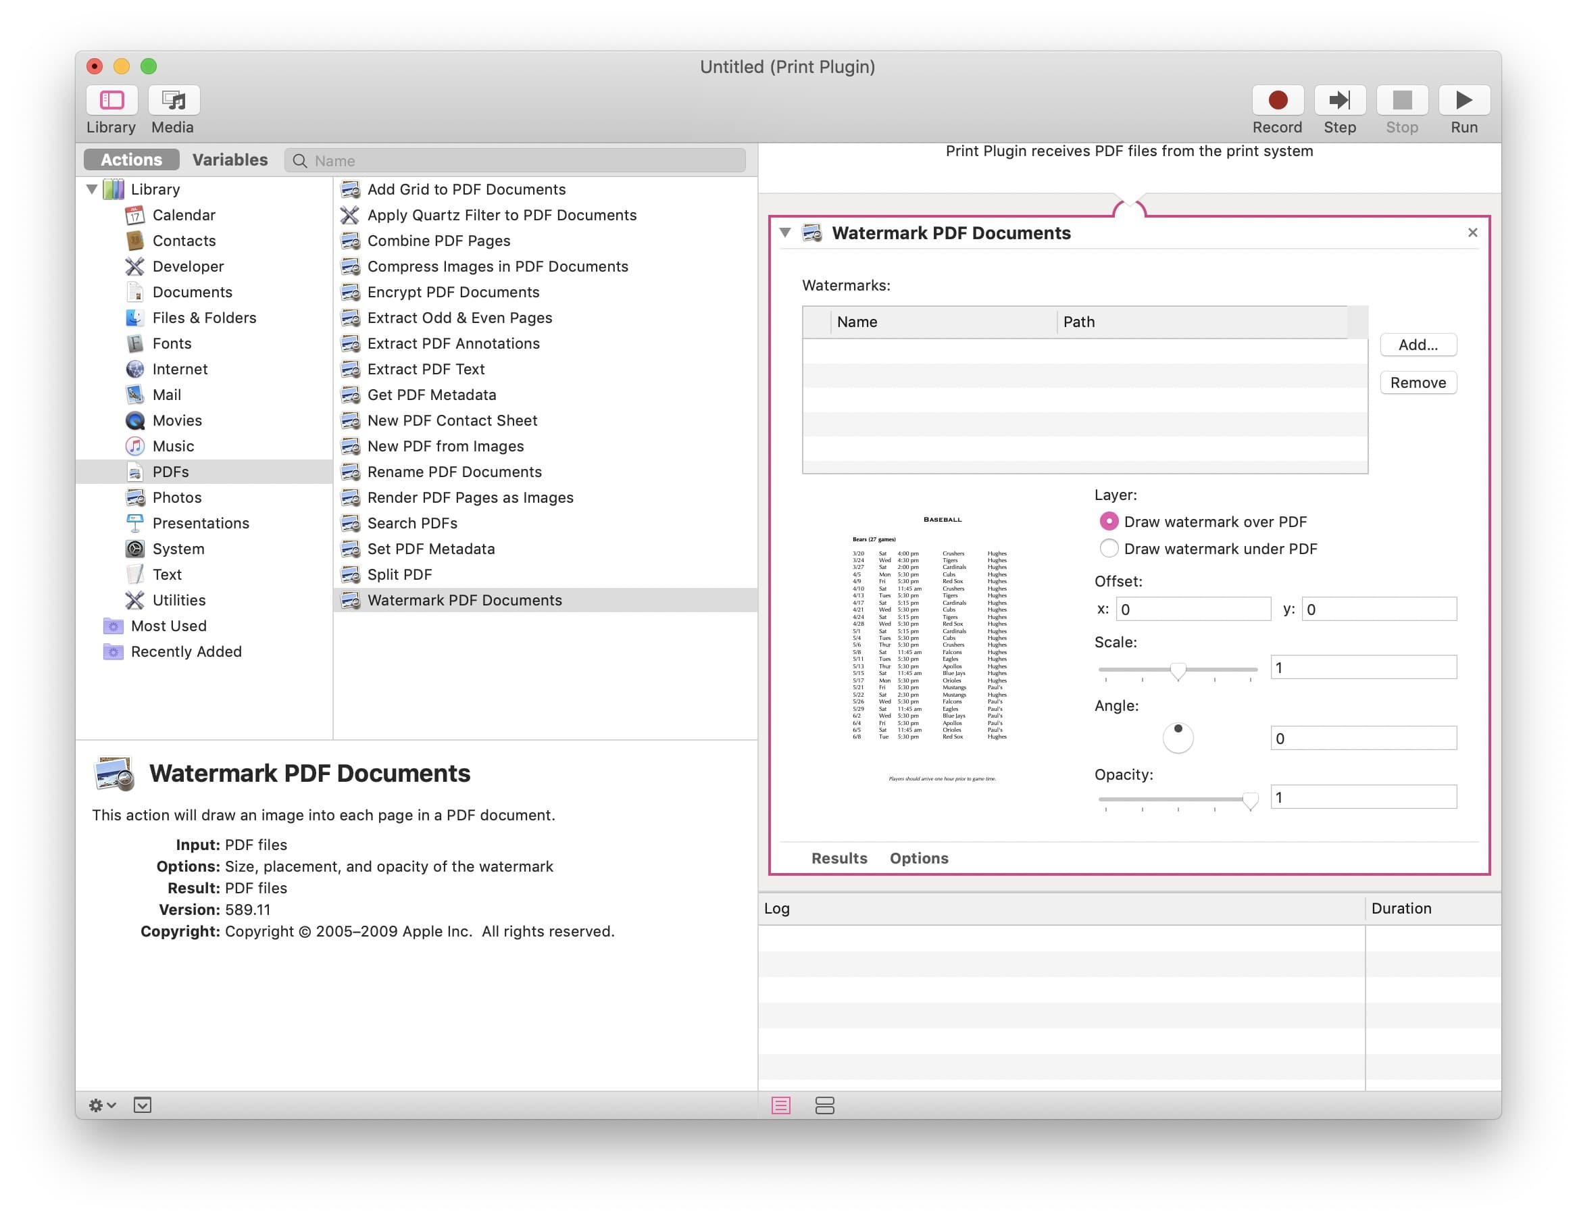Click the baseball schedule PDF preview
Screen dimensions: 1577x1219
pyautogui.click(x=942, y=648)
